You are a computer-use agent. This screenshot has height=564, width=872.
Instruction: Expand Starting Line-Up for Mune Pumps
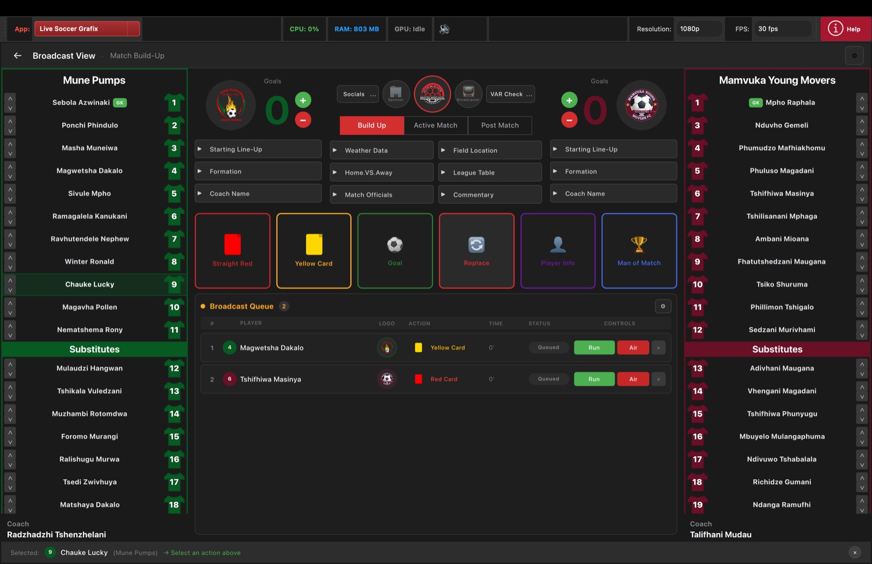[x=258, y=149]
